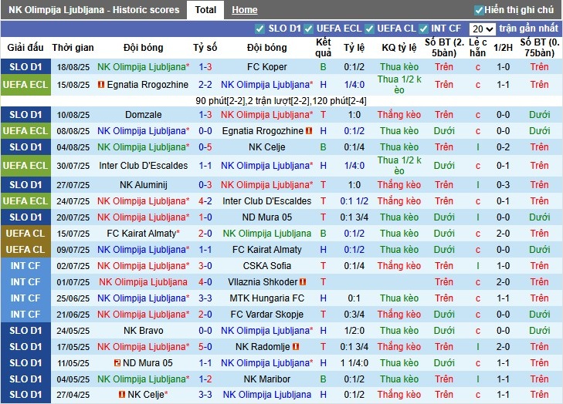563x404 pixels.
Task: Toggle the Hiển thị ghi chú checkbox
Action: click(478, 10)
